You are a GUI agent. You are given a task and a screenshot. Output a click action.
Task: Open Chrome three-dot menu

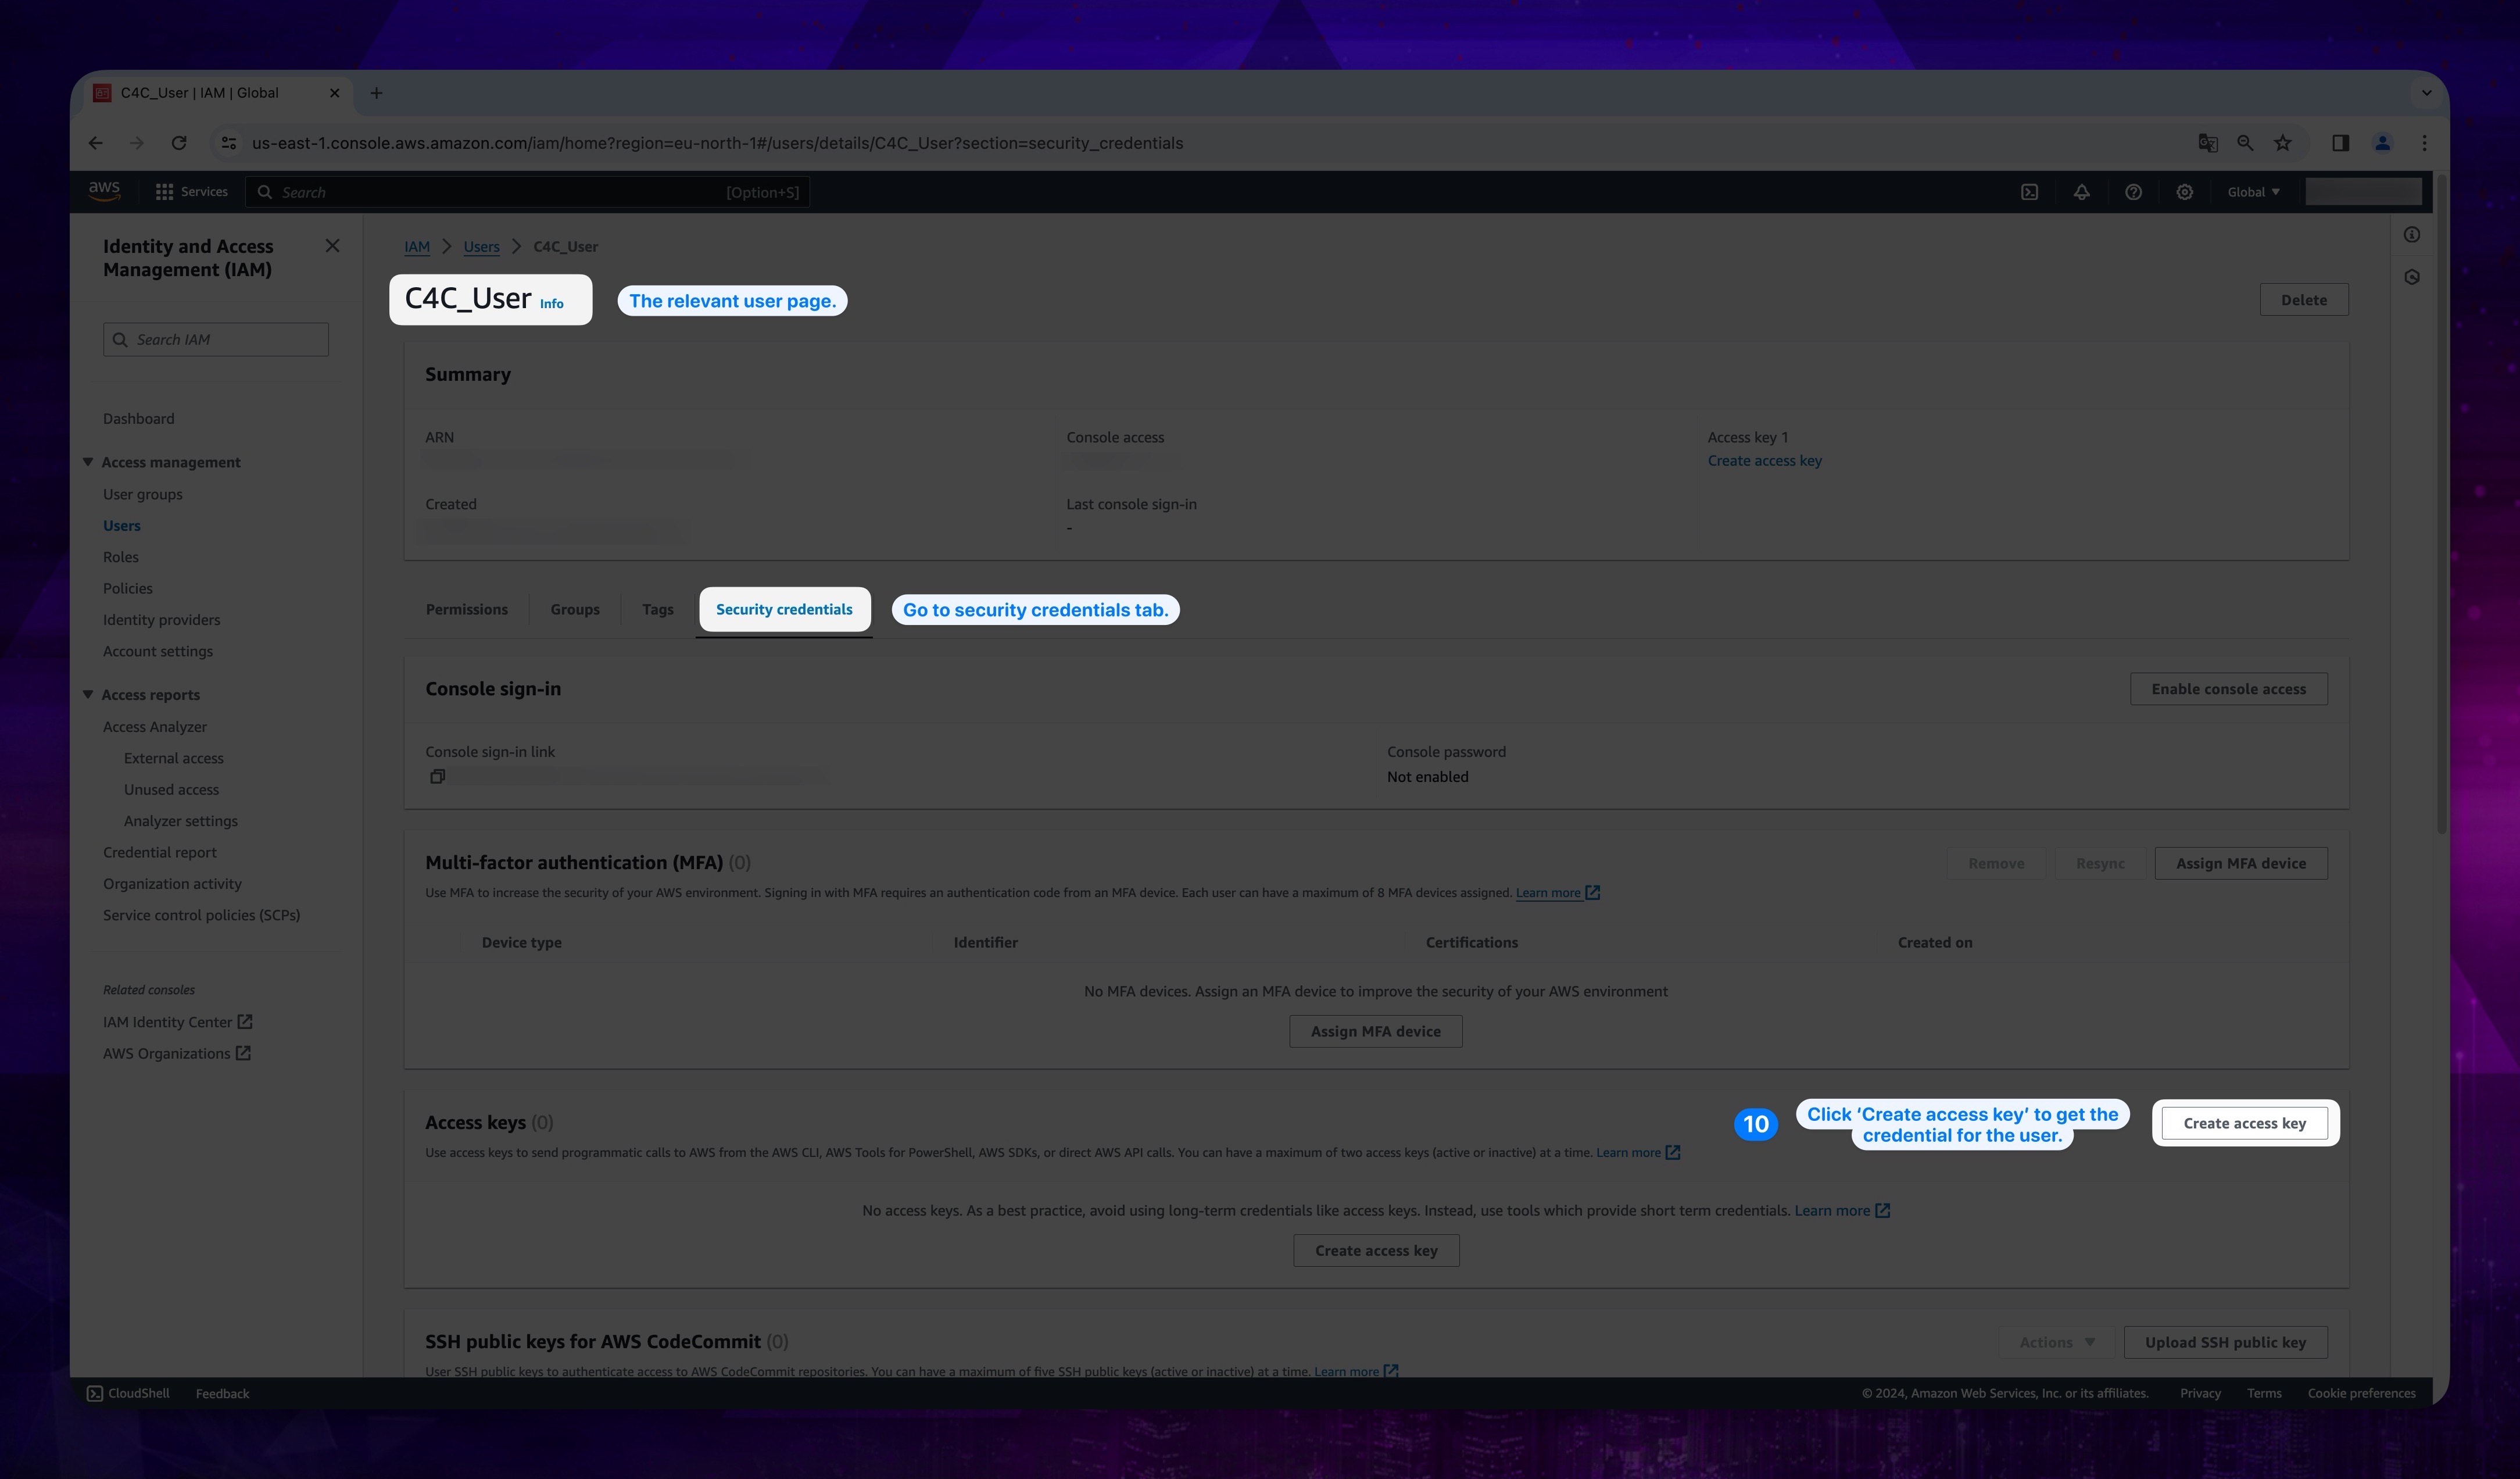pos(2424,143)
